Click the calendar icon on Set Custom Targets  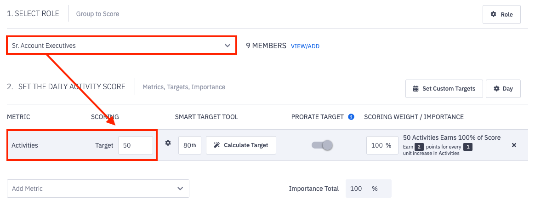416,89
